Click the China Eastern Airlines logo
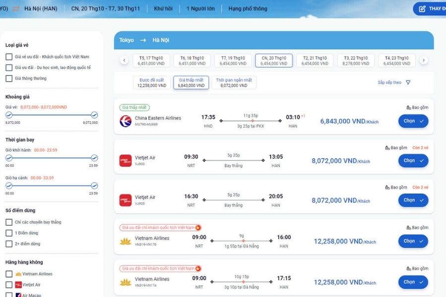446x297 pixels. coord(126,121)
